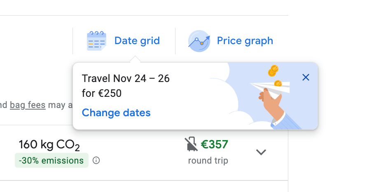Click the no-carry-on-bag icon beside the price

pyautogui.click(x=191, y=145)
